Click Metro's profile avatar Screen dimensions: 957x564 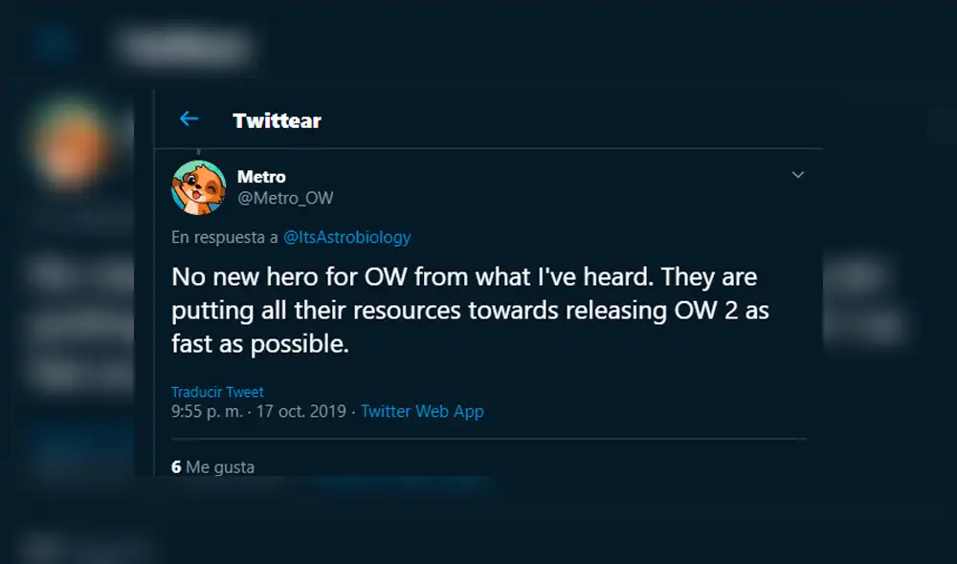click(198, 187)
